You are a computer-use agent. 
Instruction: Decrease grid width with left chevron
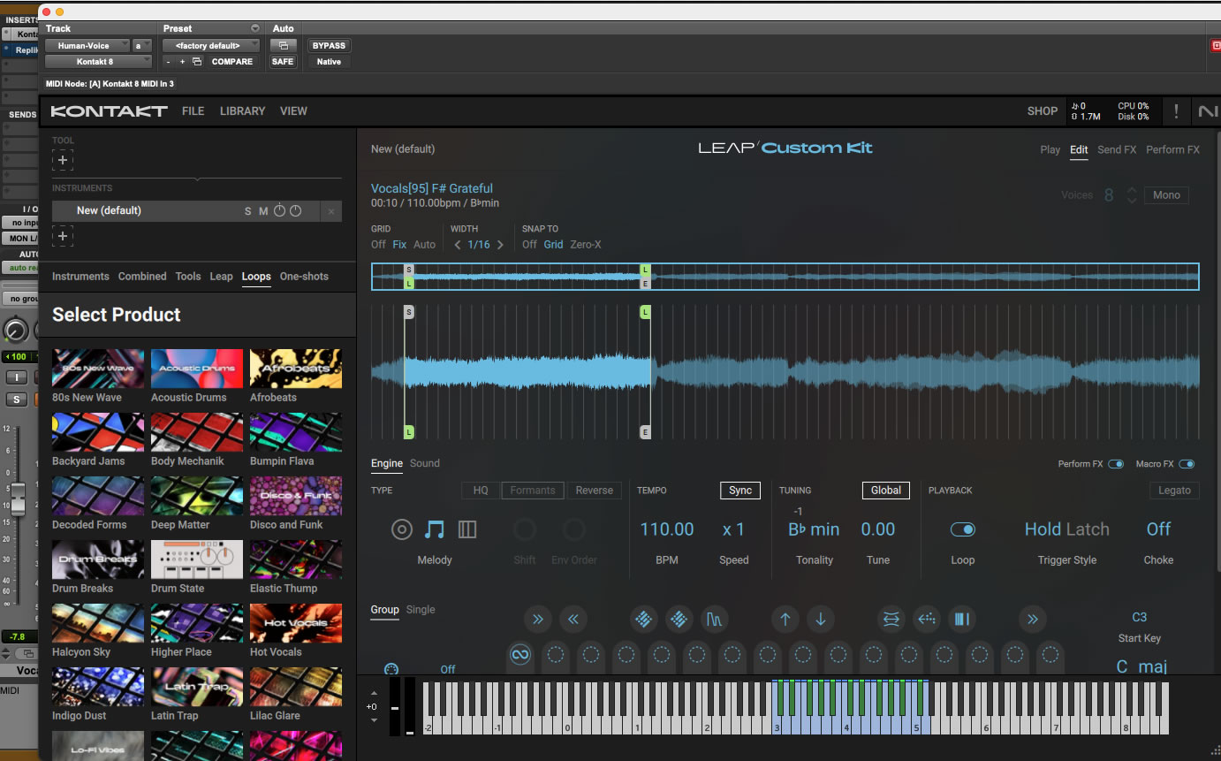point(458,245)
